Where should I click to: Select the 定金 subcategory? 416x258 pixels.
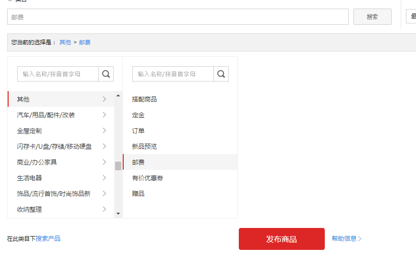[x=139, y=115]
